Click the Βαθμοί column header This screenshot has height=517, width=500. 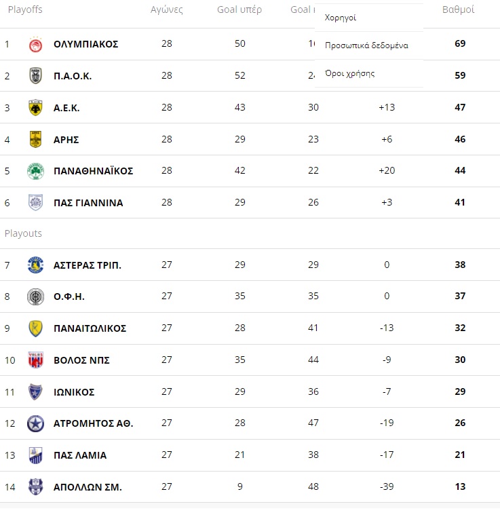point(458,9)
